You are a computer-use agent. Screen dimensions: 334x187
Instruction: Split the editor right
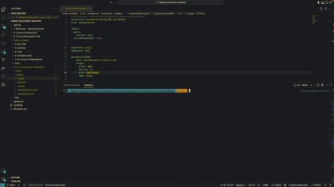(326, 8)
